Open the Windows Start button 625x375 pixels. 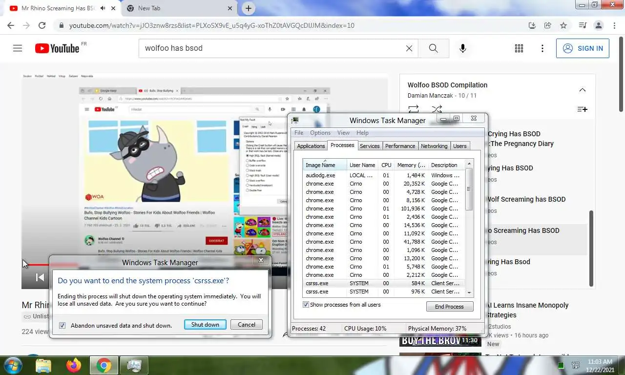(x=13, y=365)
